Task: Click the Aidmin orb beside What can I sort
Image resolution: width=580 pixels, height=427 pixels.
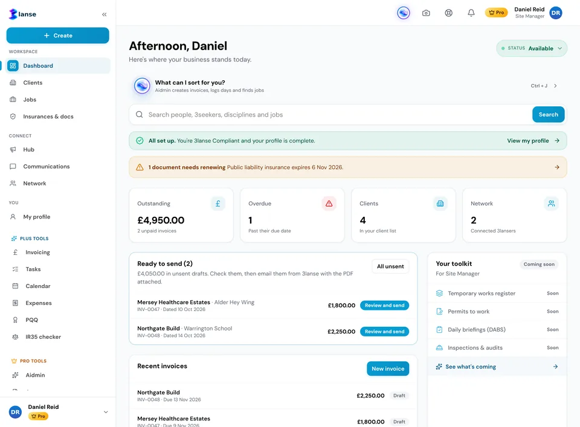Action: tap(142, 86)
